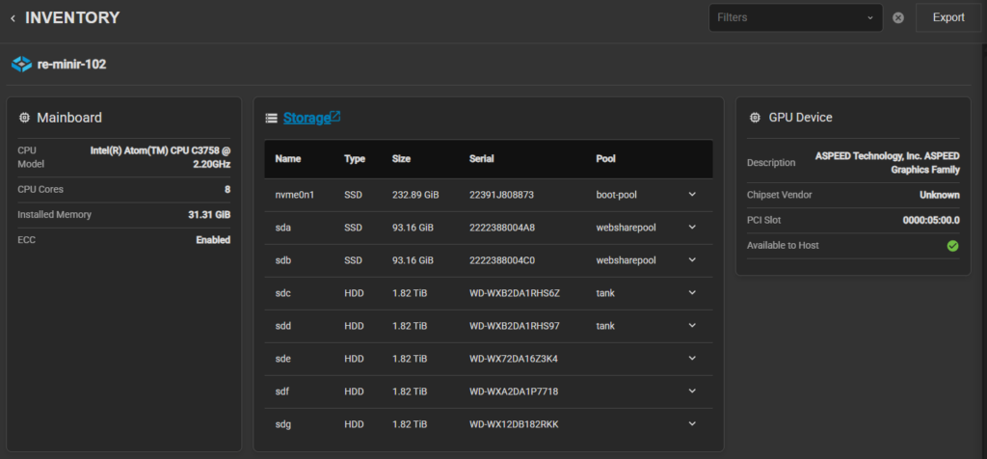Click the boot-pool pool cell

(x=616, y=195)
